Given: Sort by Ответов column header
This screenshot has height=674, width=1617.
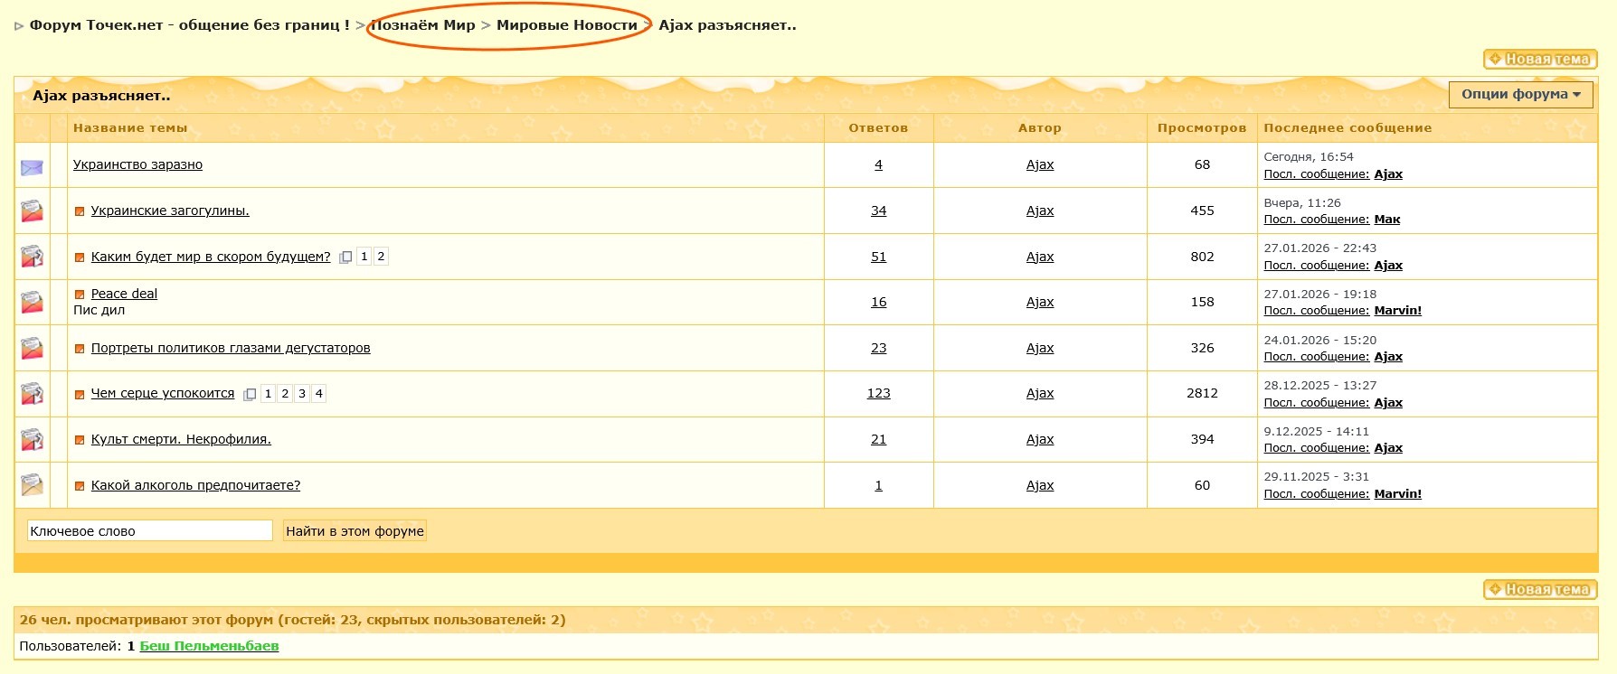Looking at the screenshot, I should click(x=877, y=128).
